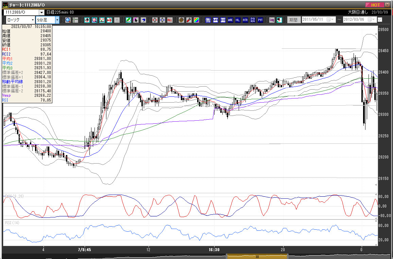Click the 終値 28385 row
This screenshot has width=393, height=259.
pos(27,45)
